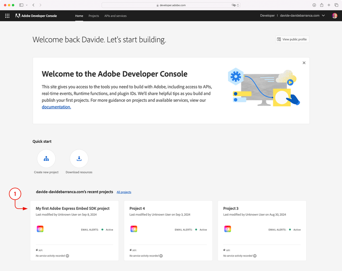Screen dimensions: 342x271
Task: Expand the davide-davidebarranca.com organization dropdown
Action: point(323,16)
